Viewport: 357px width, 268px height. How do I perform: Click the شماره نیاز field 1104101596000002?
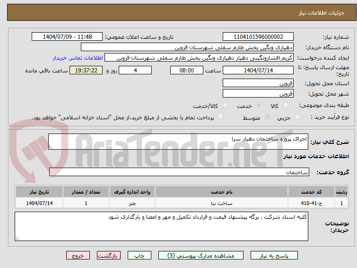[x=258, y=37]
